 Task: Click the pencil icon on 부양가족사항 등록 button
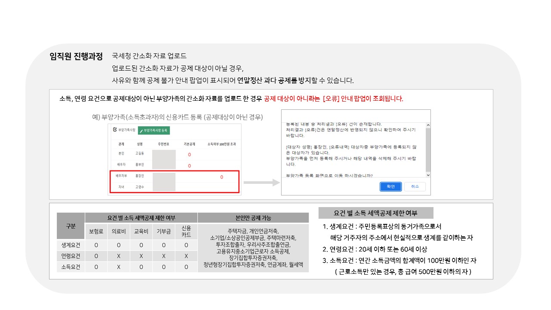coord(141,130)
